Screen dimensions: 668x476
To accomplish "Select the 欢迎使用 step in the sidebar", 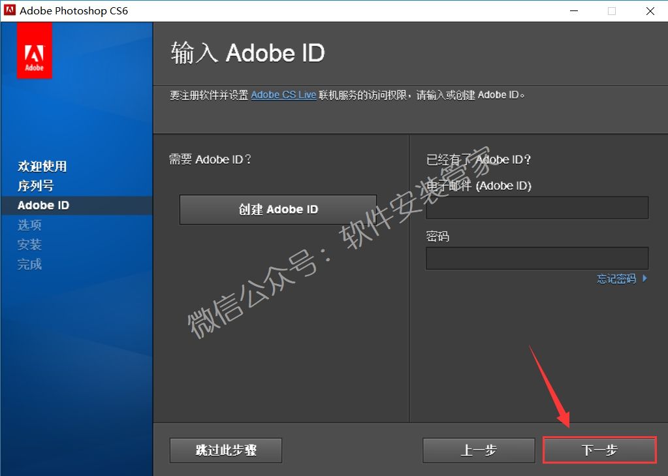I will tap(42, 167).
